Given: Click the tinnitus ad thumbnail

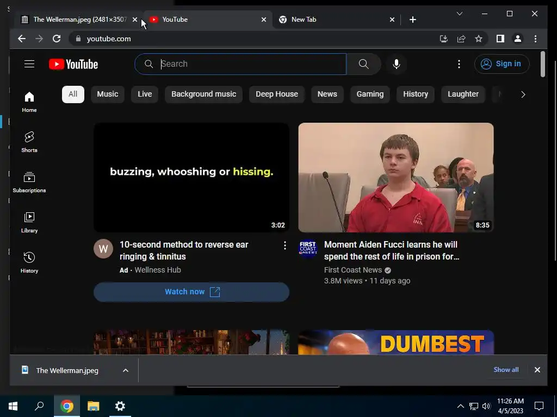Looking at the screenshot, I should point(191,178).
